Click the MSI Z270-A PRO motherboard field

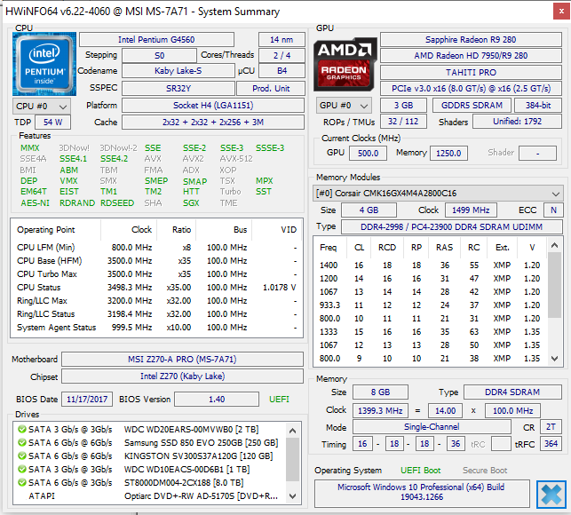(x=183, y=360)
